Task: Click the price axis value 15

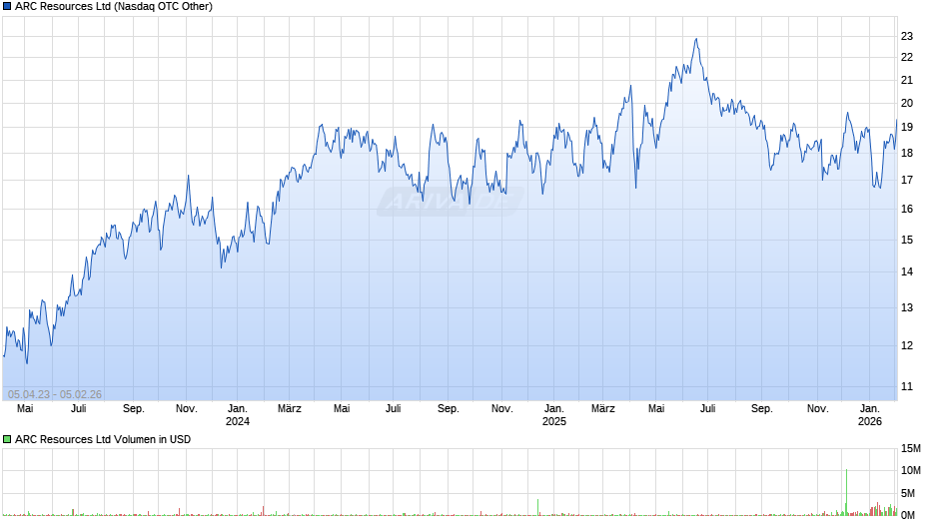Action: [907, 240]
